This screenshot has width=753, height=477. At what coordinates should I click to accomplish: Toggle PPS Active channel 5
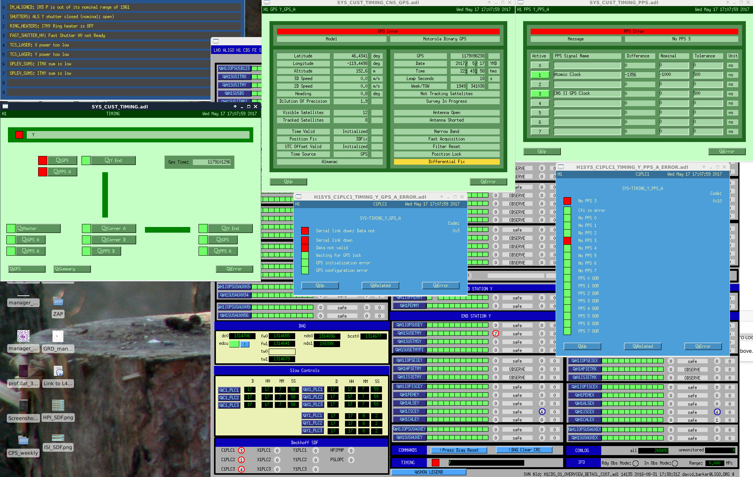coord(540,113)
